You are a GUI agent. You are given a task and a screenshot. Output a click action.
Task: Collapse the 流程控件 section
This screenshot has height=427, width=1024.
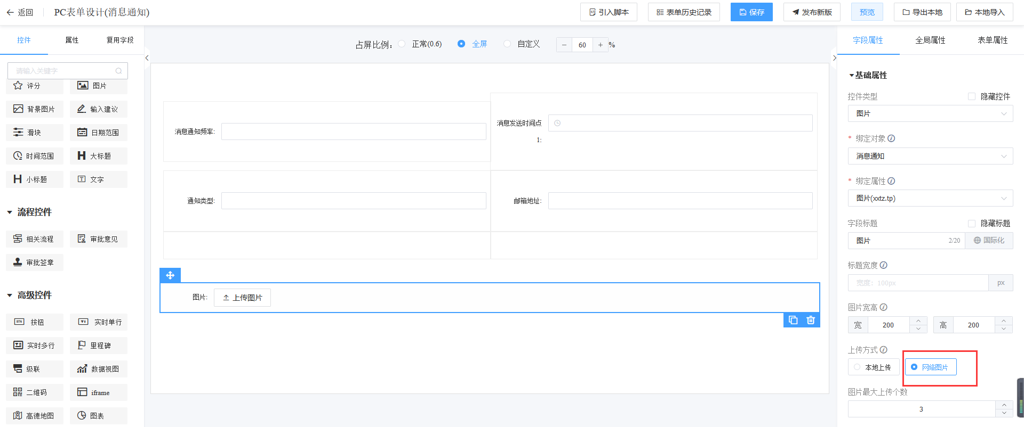click(x=10, y=212)
